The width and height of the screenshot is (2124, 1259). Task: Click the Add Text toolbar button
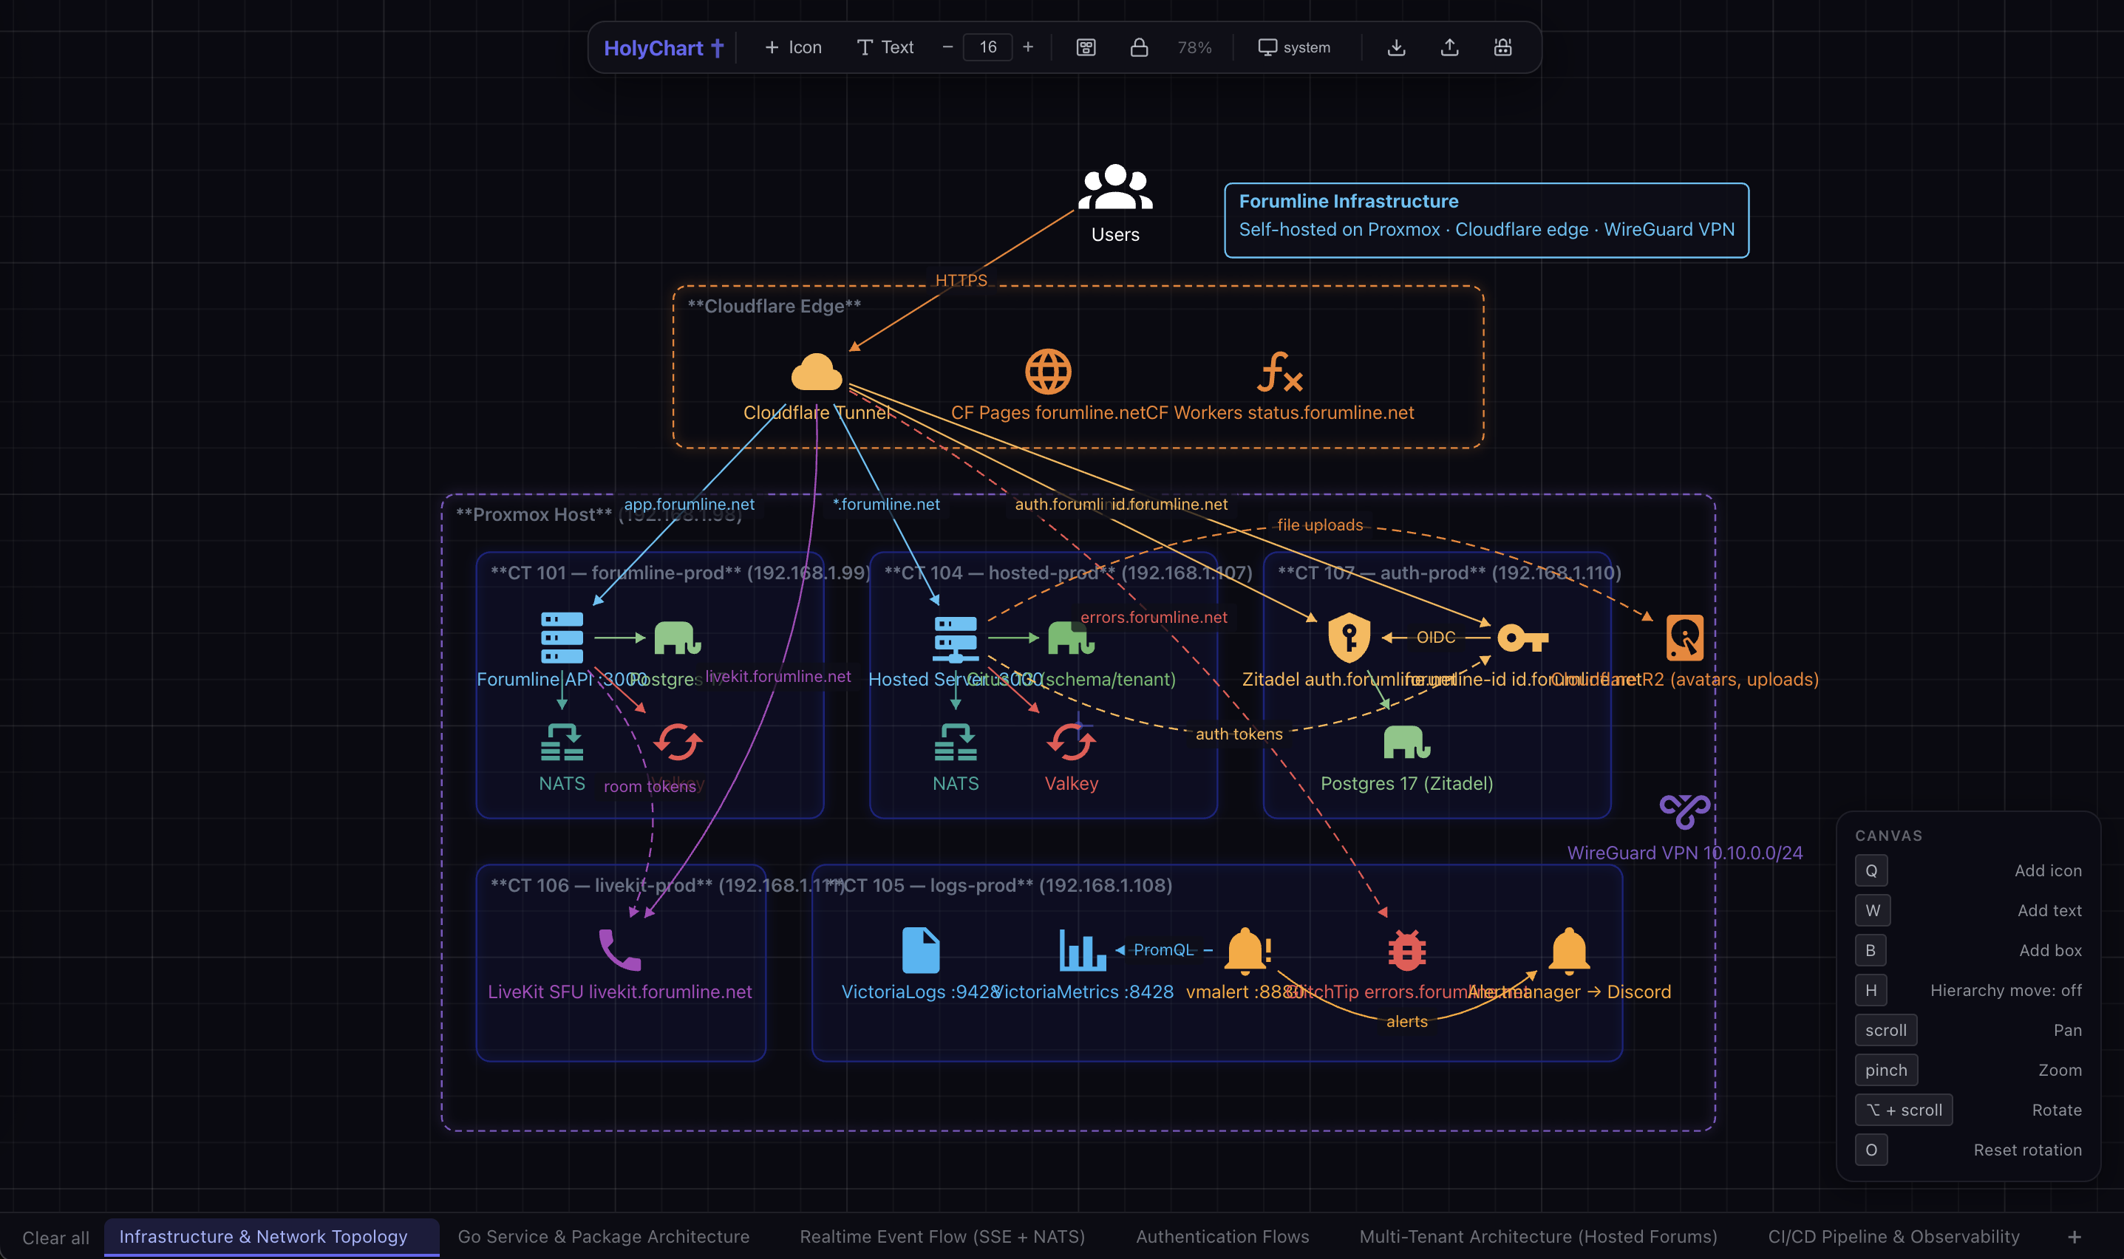pyautogui.click(x=885, y=47)
